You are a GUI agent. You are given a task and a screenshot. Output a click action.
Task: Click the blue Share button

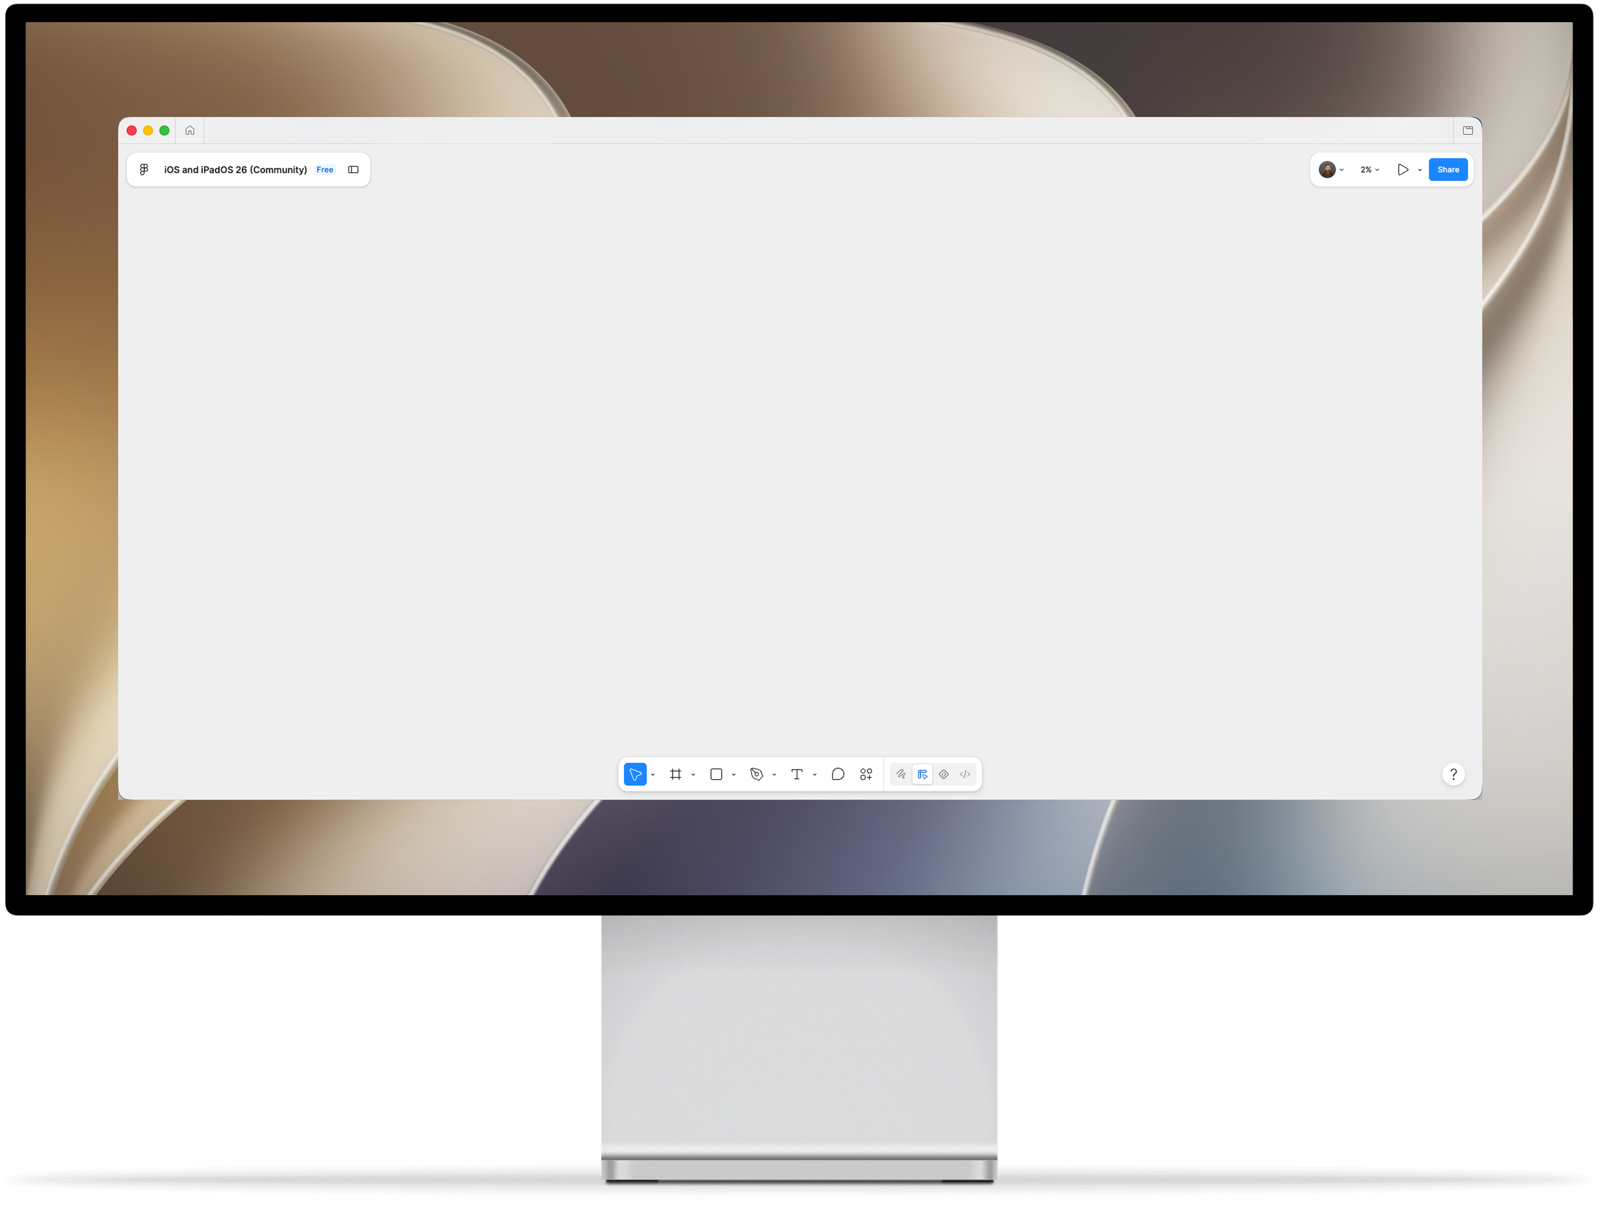coord(1449,170)
